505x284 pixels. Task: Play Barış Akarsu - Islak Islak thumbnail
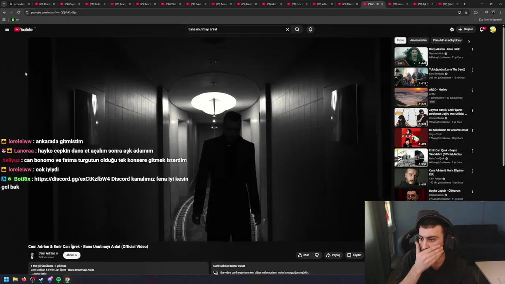point(411,56)
